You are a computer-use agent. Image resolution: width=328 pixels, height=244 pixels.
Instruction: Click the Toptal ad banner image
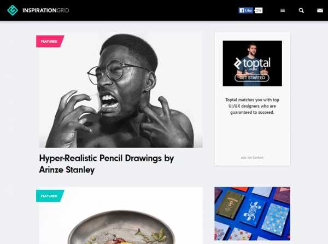click(x=252, y=63)
